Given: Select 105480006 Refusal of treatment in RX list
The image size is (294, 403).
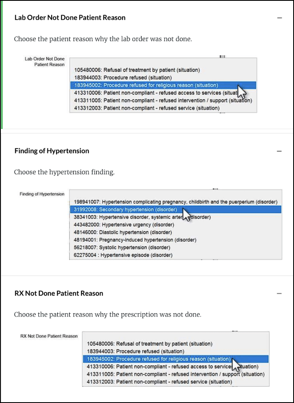Looking at the screenshot, I should click(x=149, y=344).
